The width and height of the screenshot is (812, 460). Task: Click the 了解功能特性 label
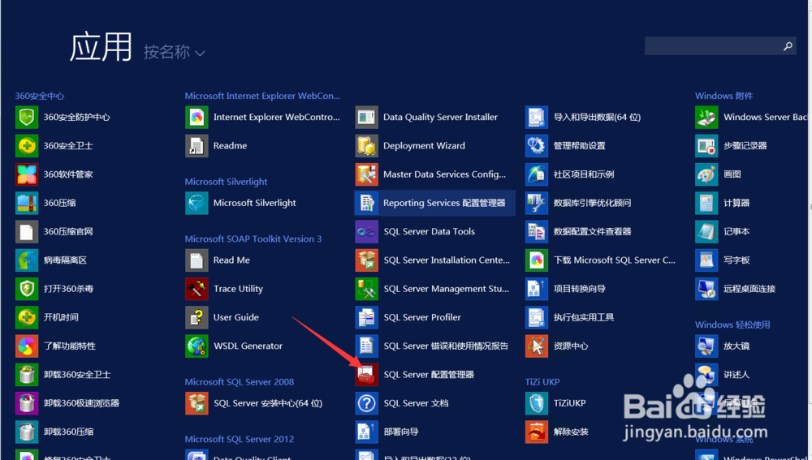pyautogui.click(x=69, y=346)
